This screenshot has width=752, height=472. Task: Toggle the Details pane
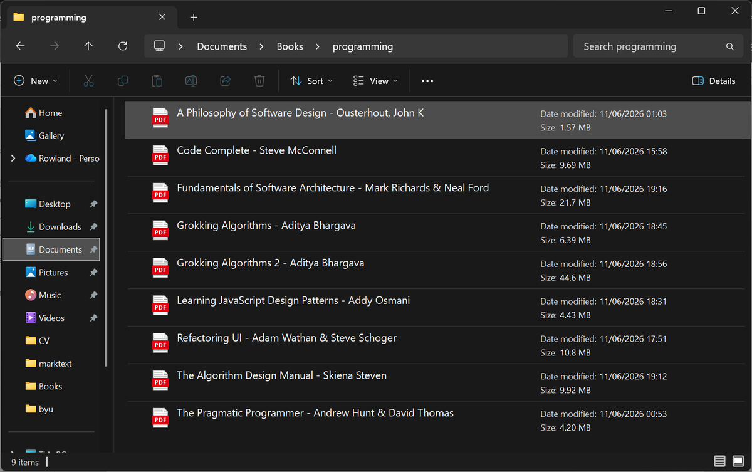[714, 81]
